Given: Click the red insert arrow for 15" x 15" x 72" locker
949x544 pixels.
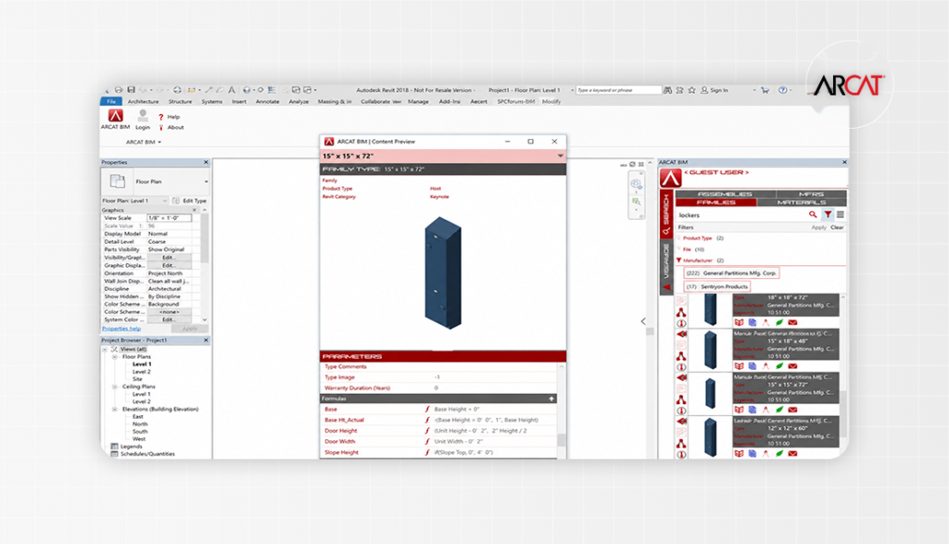Looking at the screenshot, I should point(681,378).
